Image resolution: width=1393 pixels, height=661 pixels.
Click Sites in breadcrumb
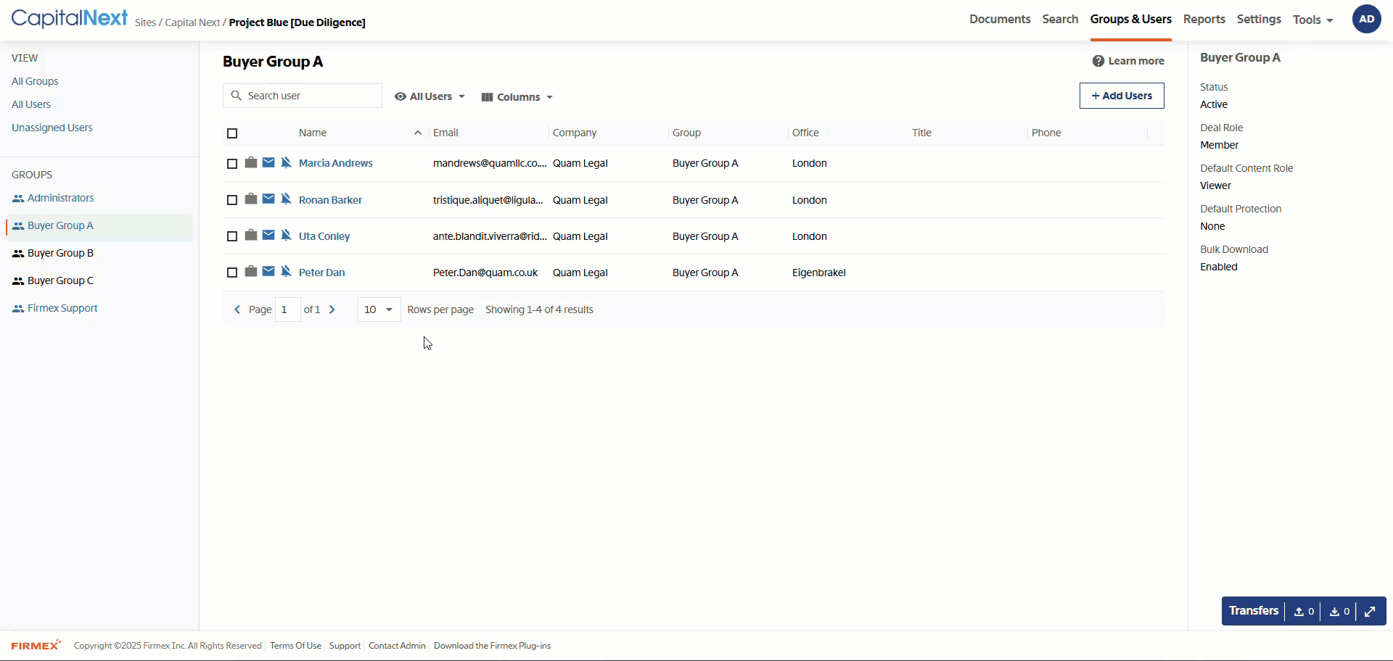click(145, 22)
